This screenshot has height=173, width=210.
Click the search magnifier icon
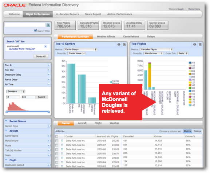pyautogui.click(x=48, y=25)
